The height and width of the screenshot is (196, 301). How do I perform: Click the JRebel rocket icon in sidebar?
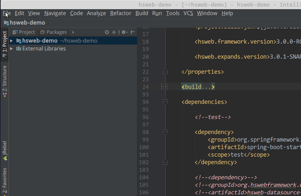(5, 158)
